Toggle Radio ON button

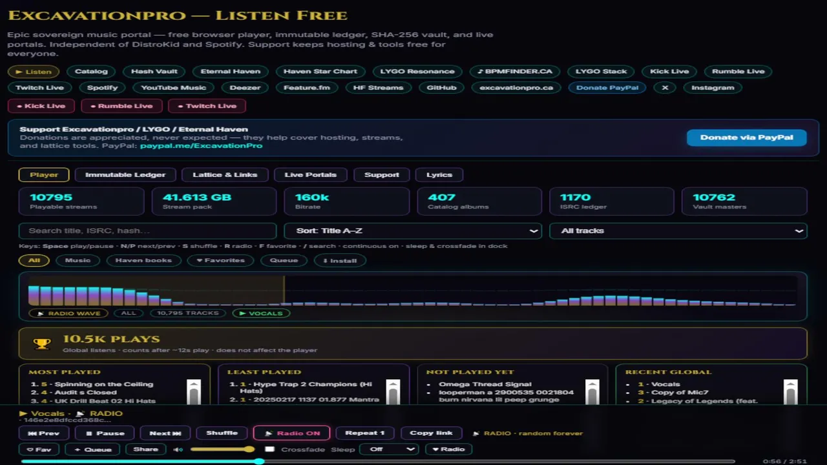pyautogui.click(x=291, y=433)
